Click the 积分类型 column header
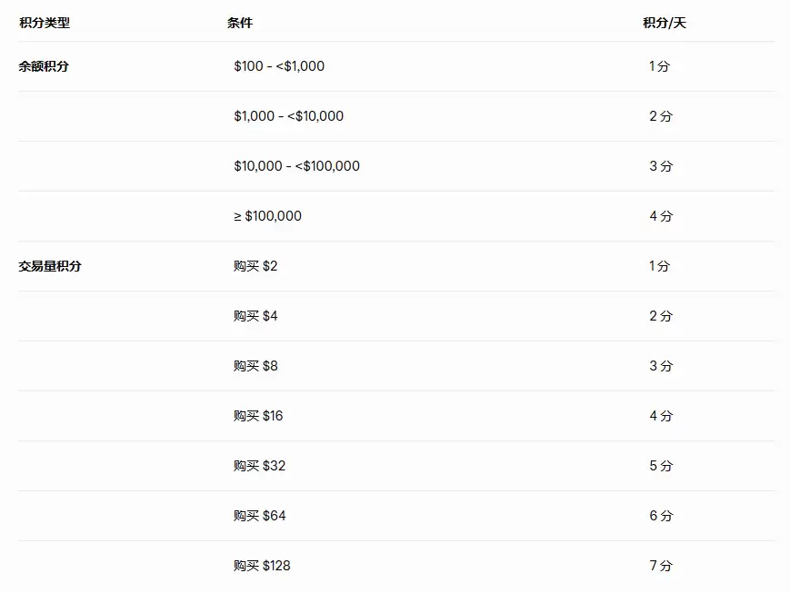790x593 pixels. coord(45,23)
